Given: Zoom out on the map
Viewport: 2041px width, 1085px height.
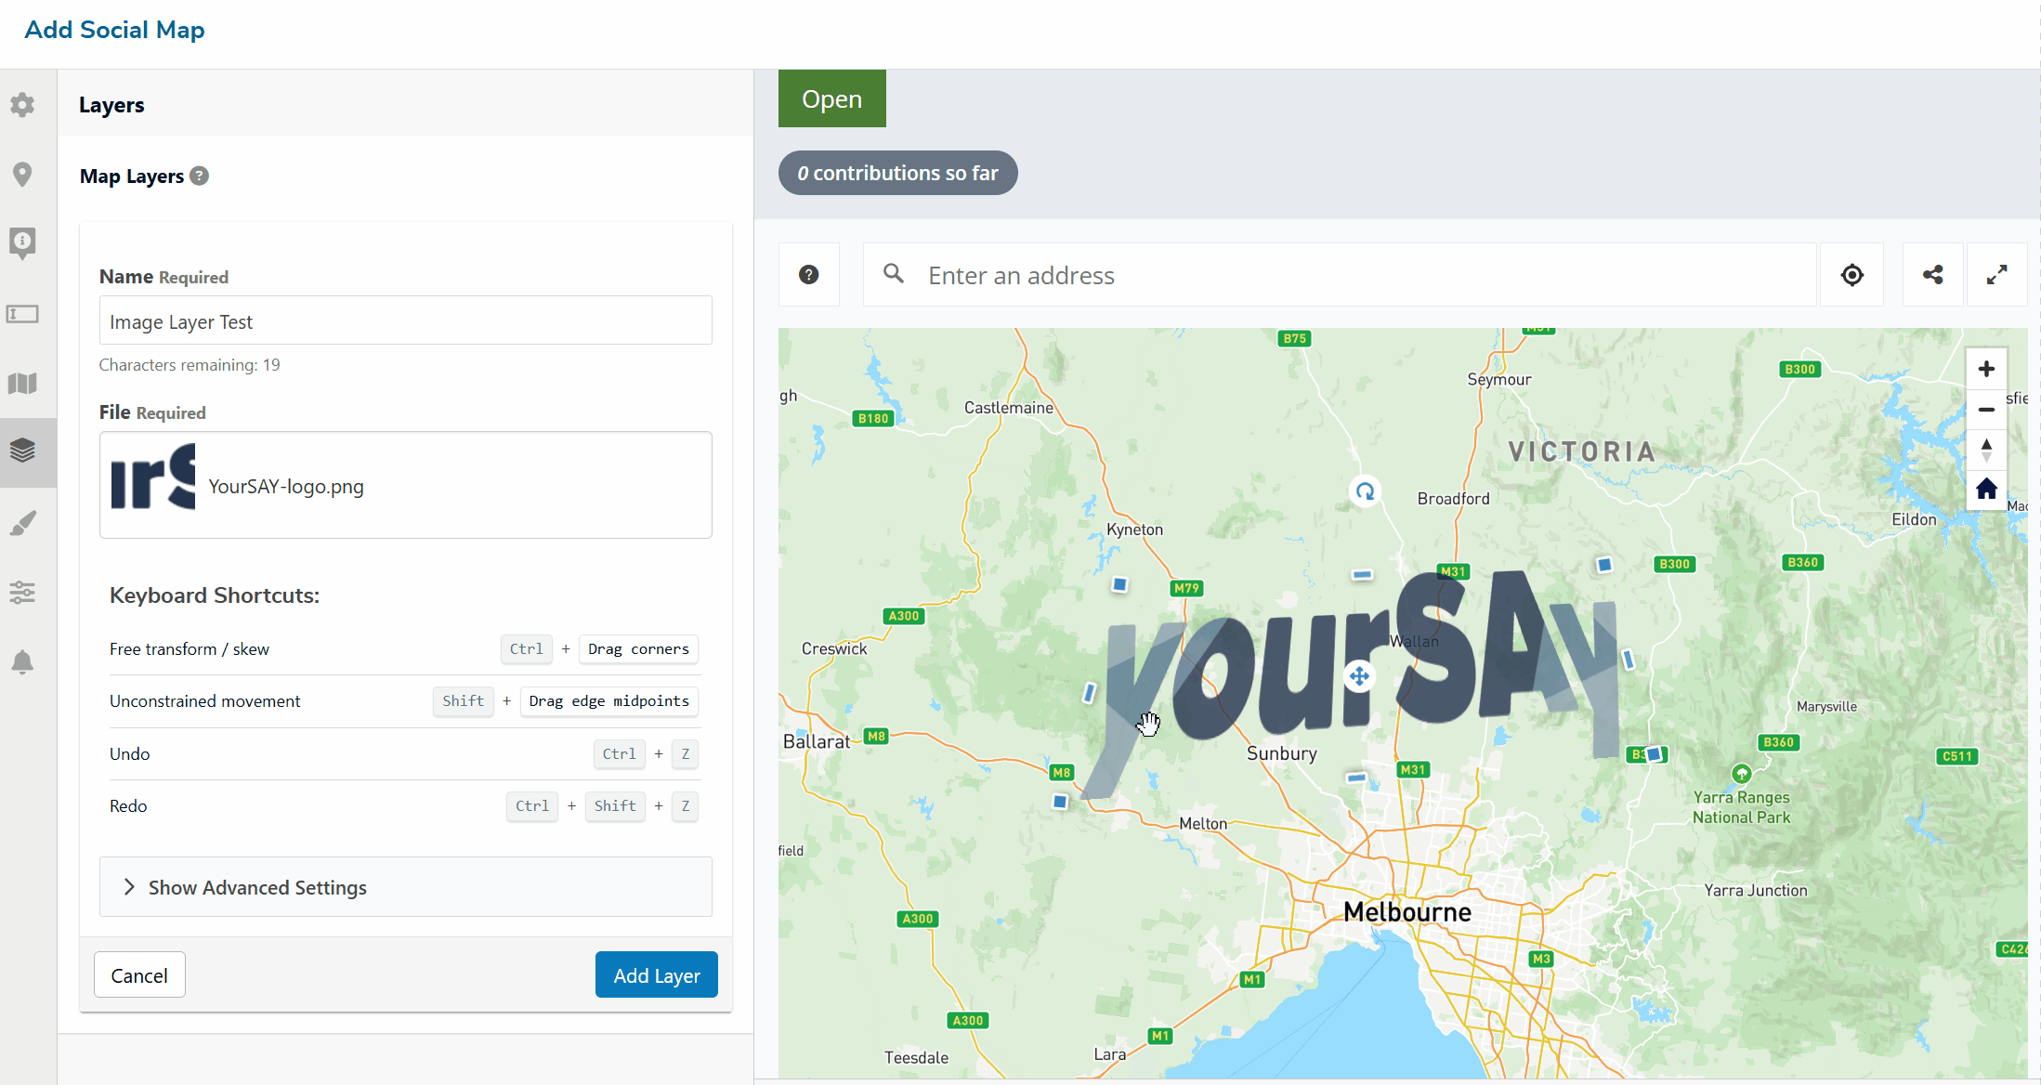Looking at the screenshot, I should [1986, 410].
